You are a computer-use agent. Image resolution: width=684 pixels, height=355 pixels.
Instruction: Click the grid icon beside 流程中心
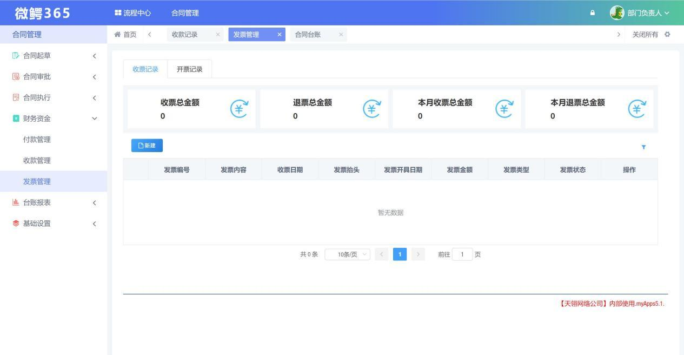point(117,12)
